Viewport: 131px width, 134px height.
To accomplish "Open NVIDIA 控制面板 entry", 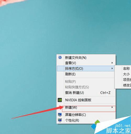I will coord(86,100).
